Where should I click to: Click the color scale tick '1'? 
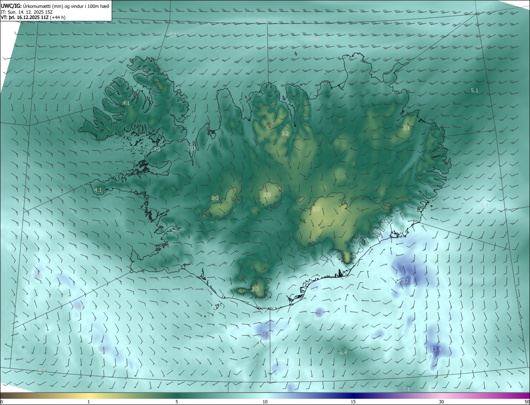tap(89, 402)
